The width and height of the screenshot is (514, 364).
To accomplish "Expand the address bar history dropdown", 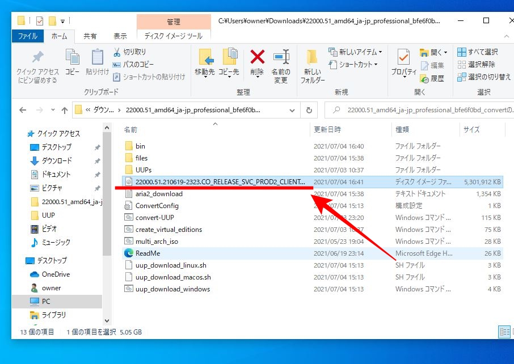I will point(292,111).
